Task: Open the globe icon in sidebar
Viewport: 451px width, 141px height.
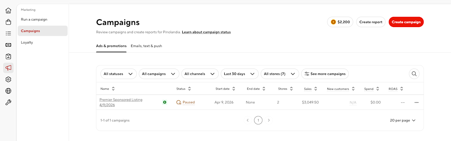Action: [8, 91]
